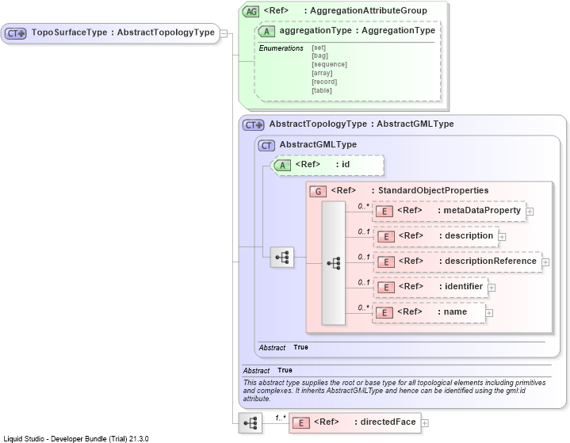Select the sequence compositor inside AbstractGMLType
570x443 pixels.
point(282,258)
